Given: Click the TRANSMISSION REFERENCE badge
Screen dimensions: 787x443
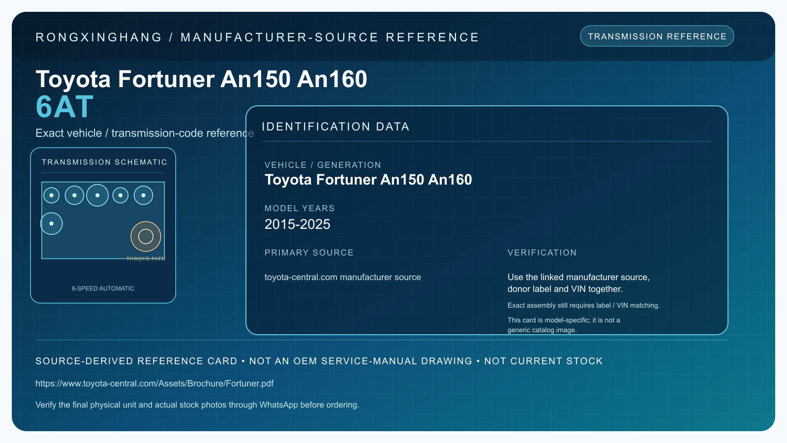Looking at the screenshot, I should (x=657, y=36).
